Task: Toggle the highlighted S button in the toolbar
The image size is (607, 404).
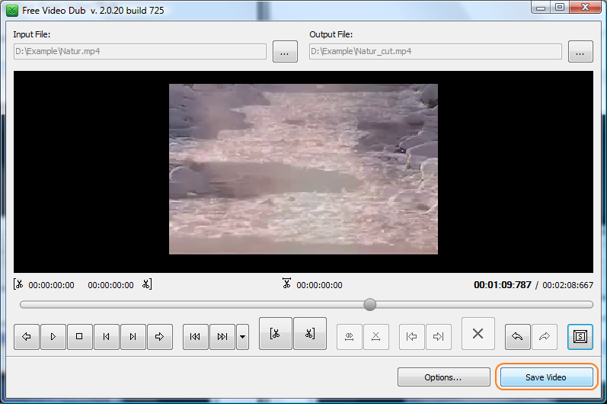Action: point(580,336)
